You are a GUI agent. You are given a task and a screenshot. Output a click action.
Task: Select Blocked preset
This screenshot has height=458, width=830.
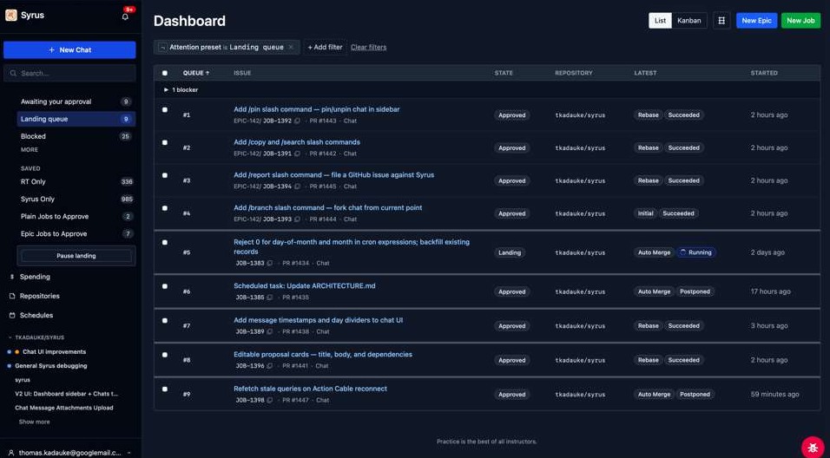[76, 136]
